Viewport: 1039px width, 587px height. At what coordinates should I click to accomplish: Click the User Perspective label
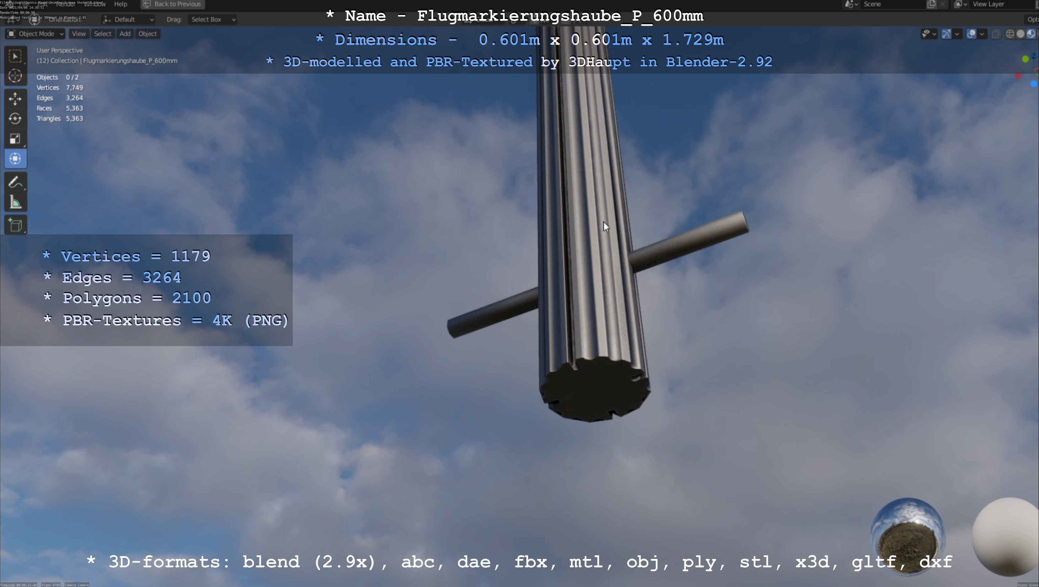click(x=60, y=50)
